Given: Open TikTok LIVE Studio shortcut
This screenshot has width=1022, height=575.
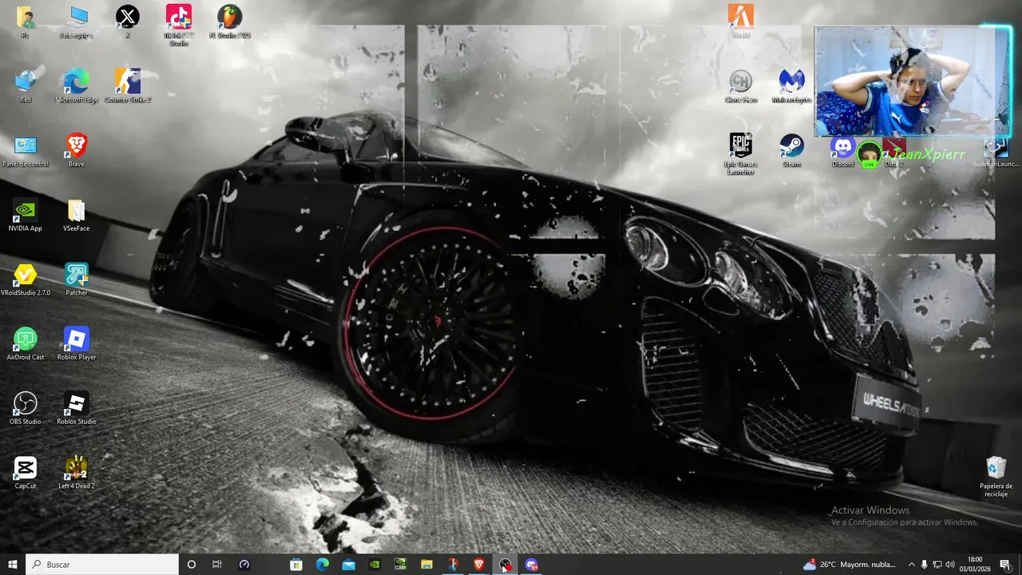Looking at the screenshot, I should tap(179, 25).
